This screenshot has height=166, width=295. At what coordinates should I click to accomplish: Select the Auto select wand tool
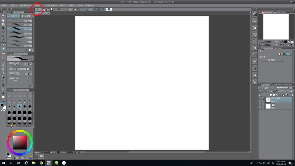[3, 36]
